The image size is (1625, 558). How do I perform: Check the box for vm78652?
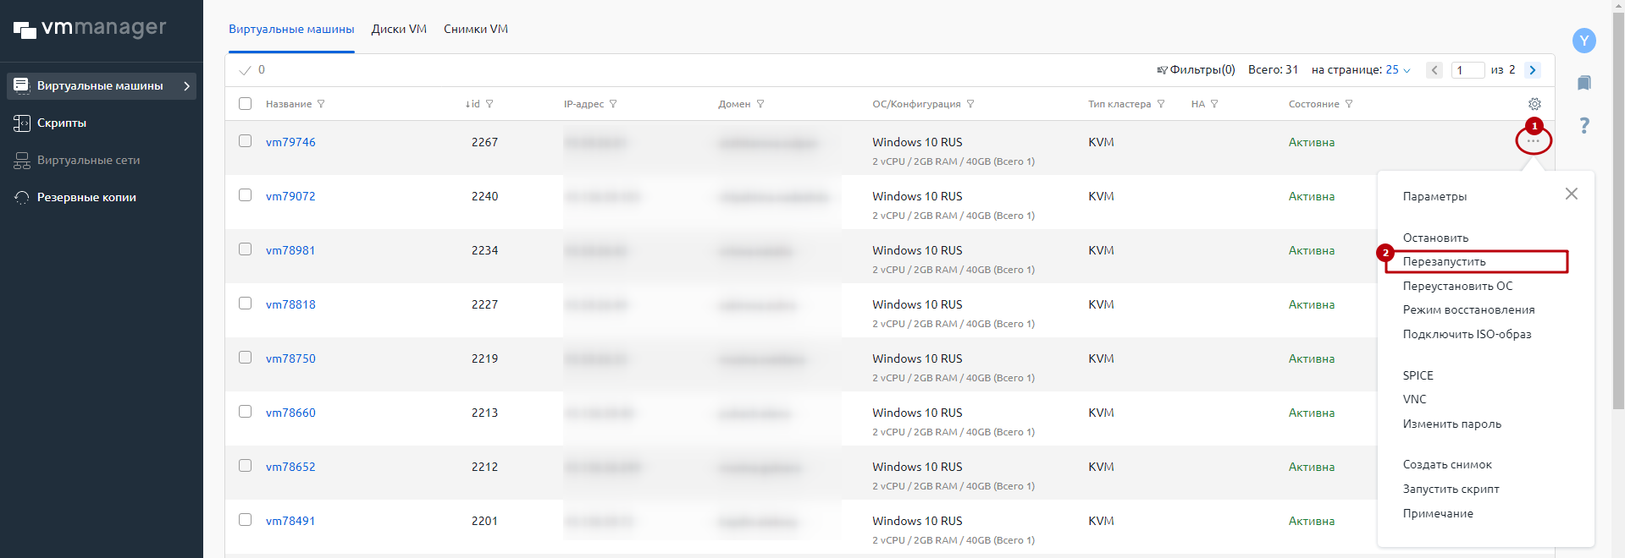(x=246, y=466)
